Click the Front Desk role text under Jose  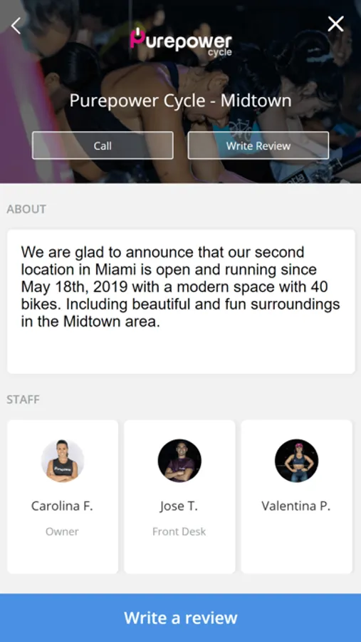(179, 531)
